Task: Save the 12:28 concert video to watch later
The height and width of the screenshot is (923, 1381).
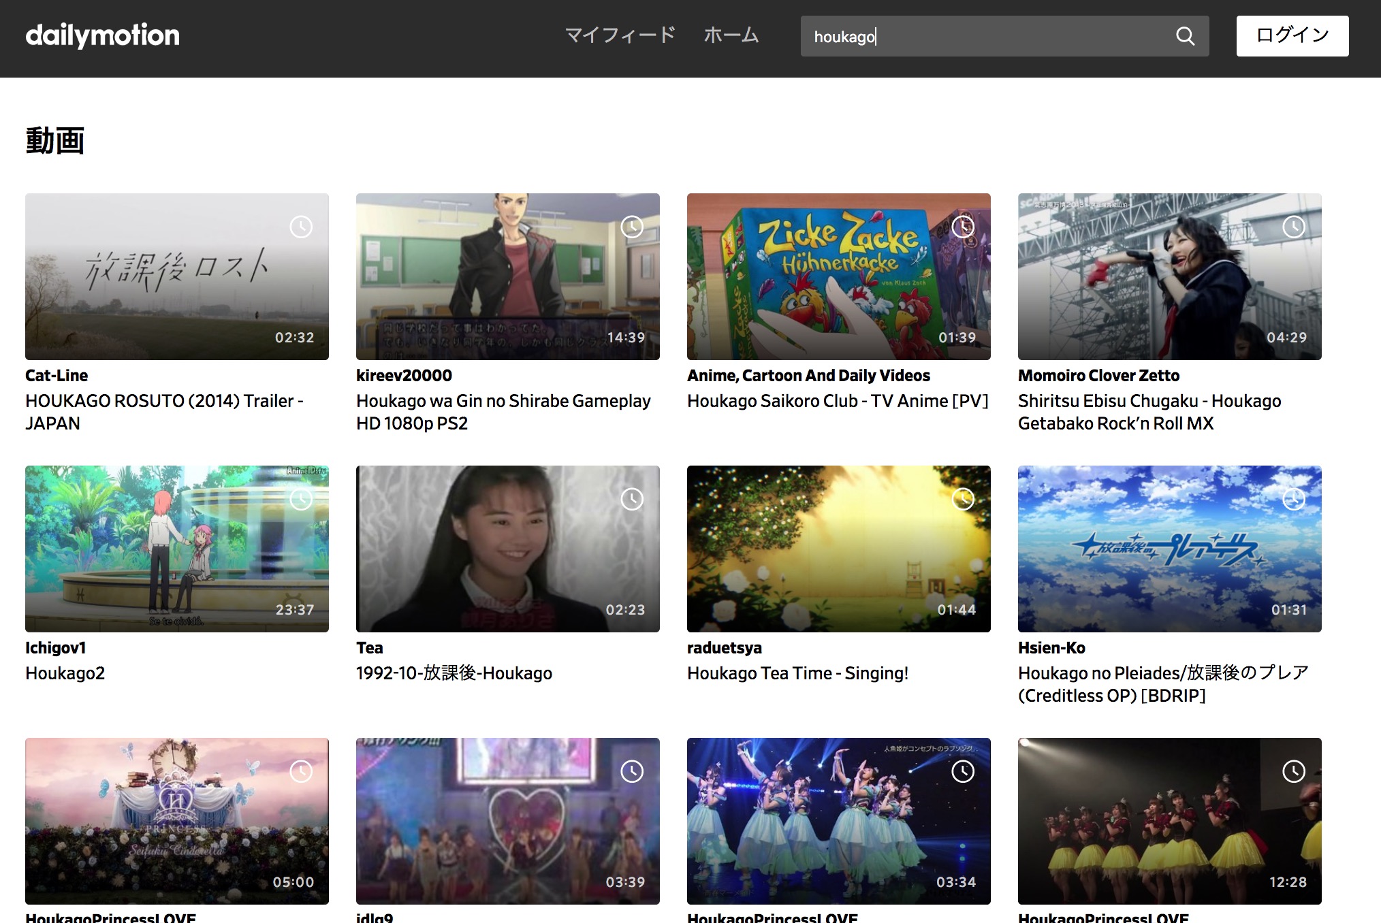Action: point(1294,771)
